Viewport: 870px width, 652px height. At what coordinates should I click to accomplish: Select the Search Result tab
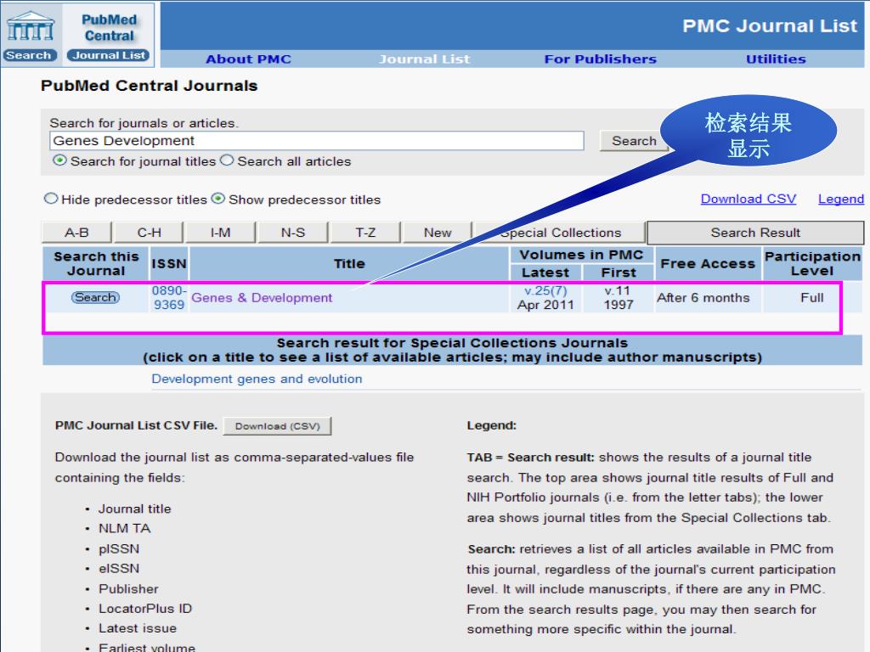pos(755,233)
